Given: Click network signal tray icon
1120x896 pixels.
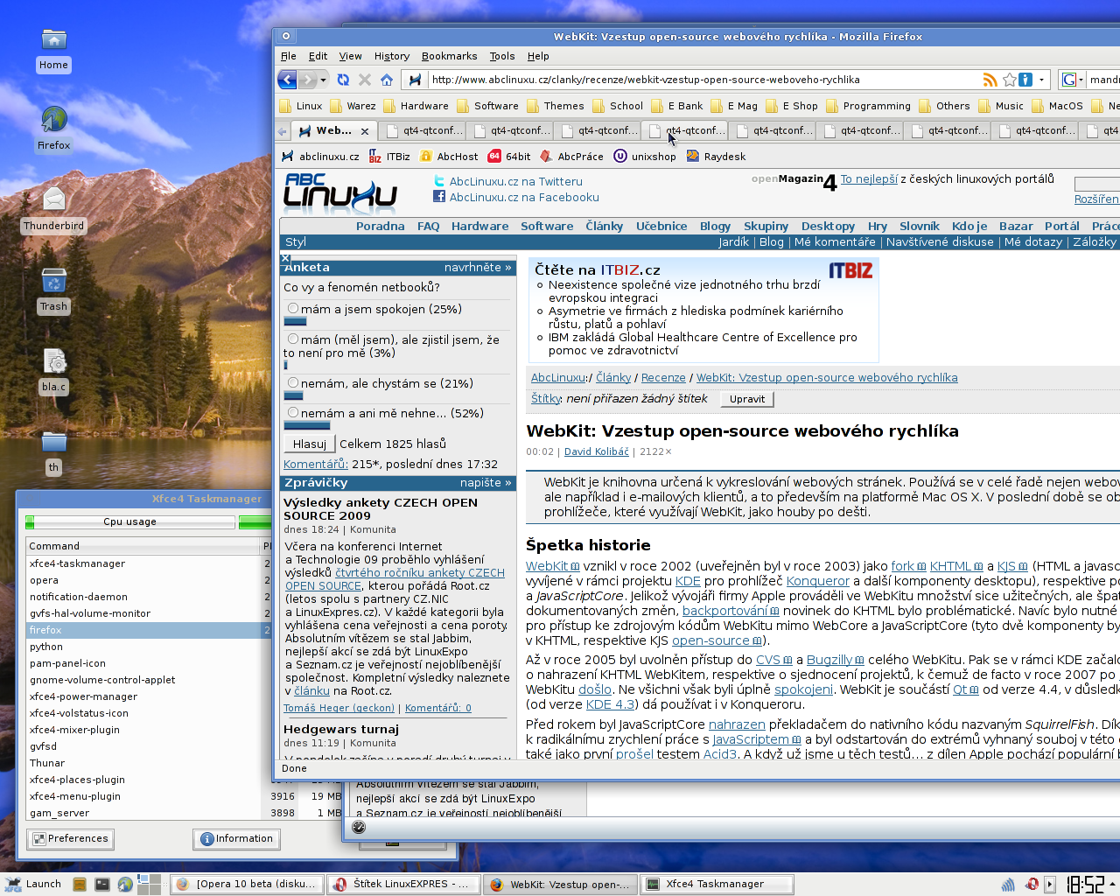Looking at the screenshot, I should pos(1008,885).
